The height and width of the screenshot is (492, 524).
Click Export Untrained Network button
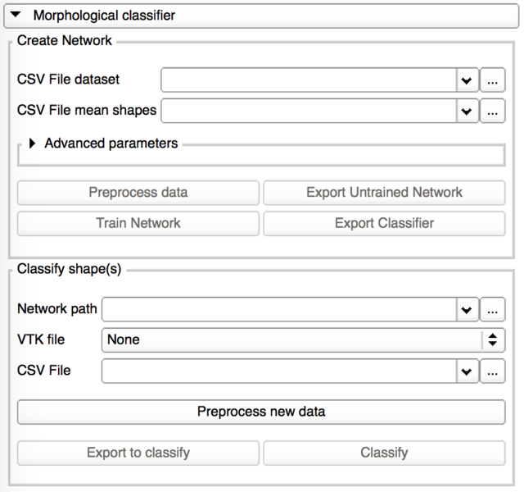(x=384, y=193)
